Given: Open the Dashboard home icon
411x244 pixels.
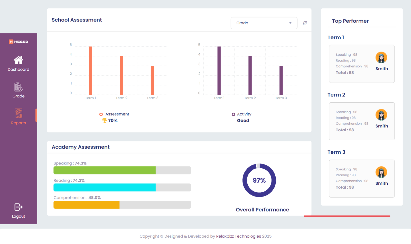Looking at the screenshot, I should [18, 60].
